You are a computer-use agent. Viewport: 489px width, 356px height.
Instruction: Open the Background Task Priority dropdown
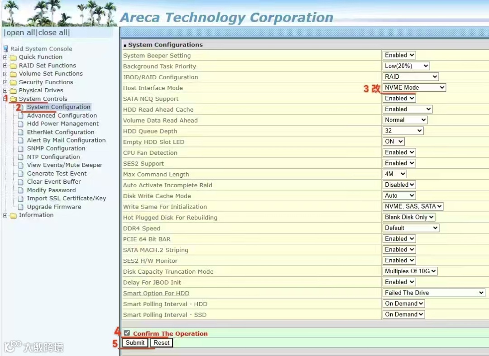pos(406,66)
